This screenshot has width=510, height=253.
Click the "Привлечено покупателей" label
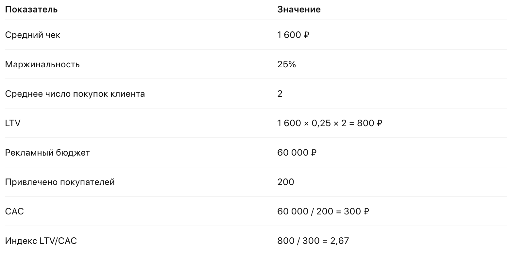[x=60, y=182]
